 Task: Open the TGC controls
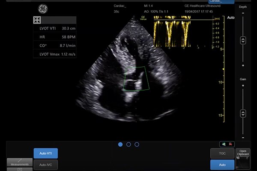pyautogui.click(x=222, y=153)
